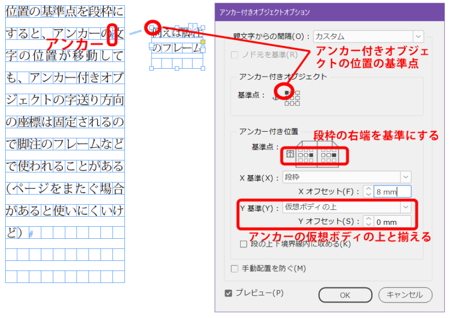This screenshot has height=318, width=451.
Task: Toggle 段の上下境界線内に収める checkbox
Action: pos(243,243)
